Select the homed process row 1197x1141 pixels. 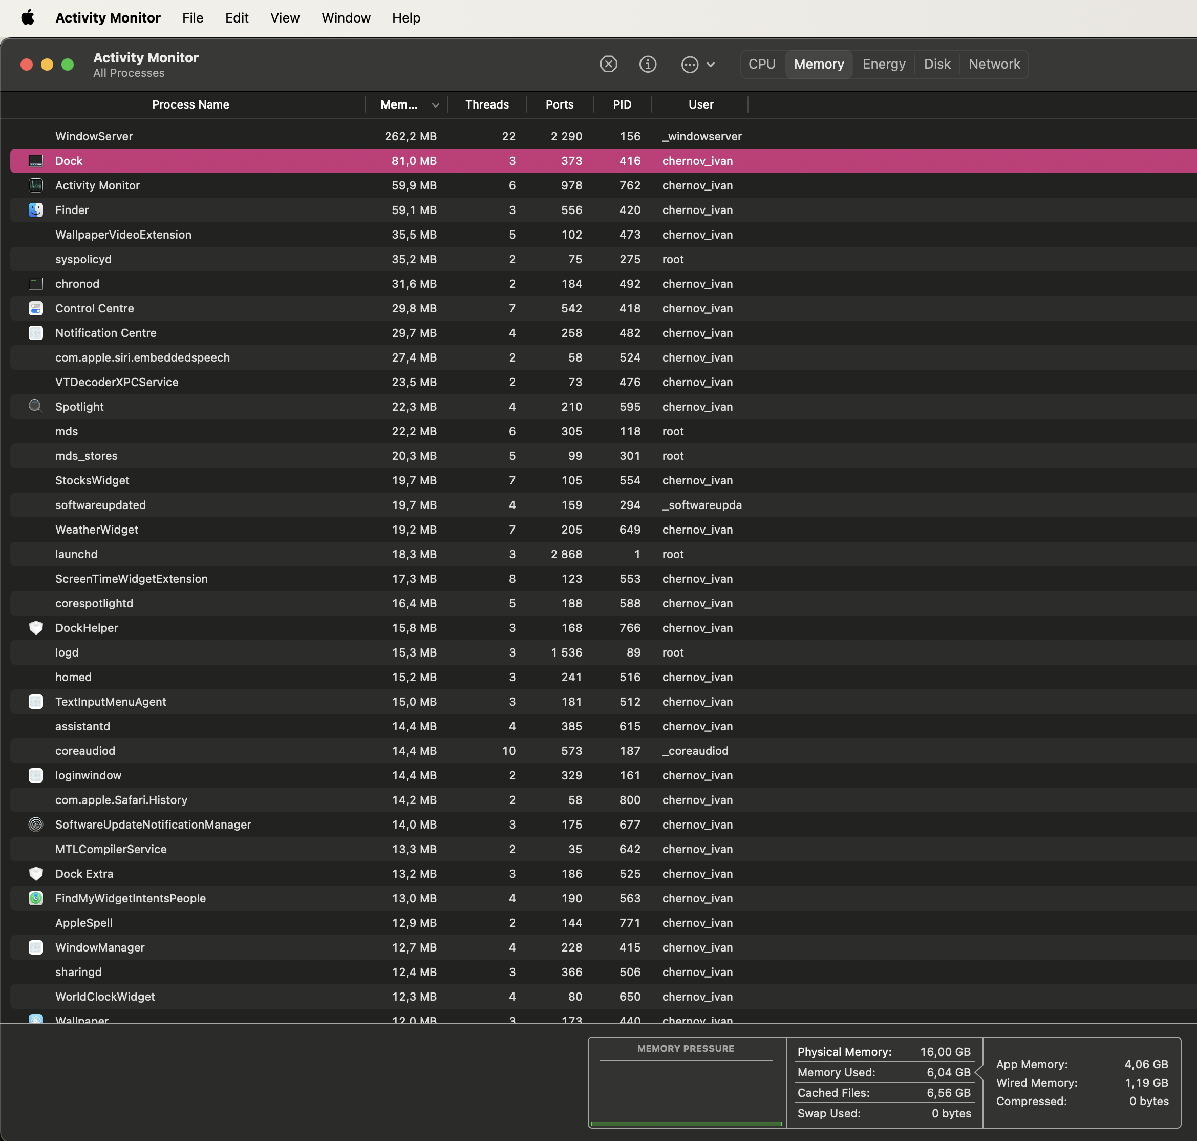(x=603, y=677)
